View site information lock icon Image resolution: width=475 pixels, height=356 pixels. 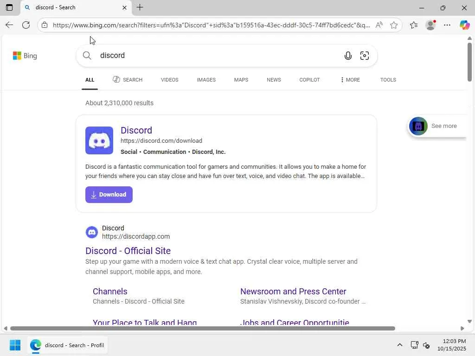click(x=45, y=25)
